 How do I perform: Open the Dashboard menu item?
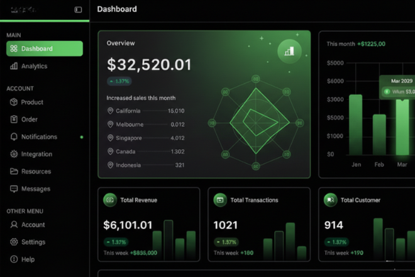44,48
